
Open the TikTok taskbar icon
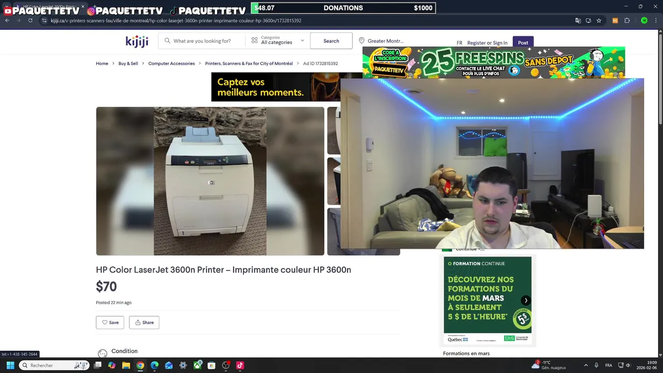click(x=240, y=365)
